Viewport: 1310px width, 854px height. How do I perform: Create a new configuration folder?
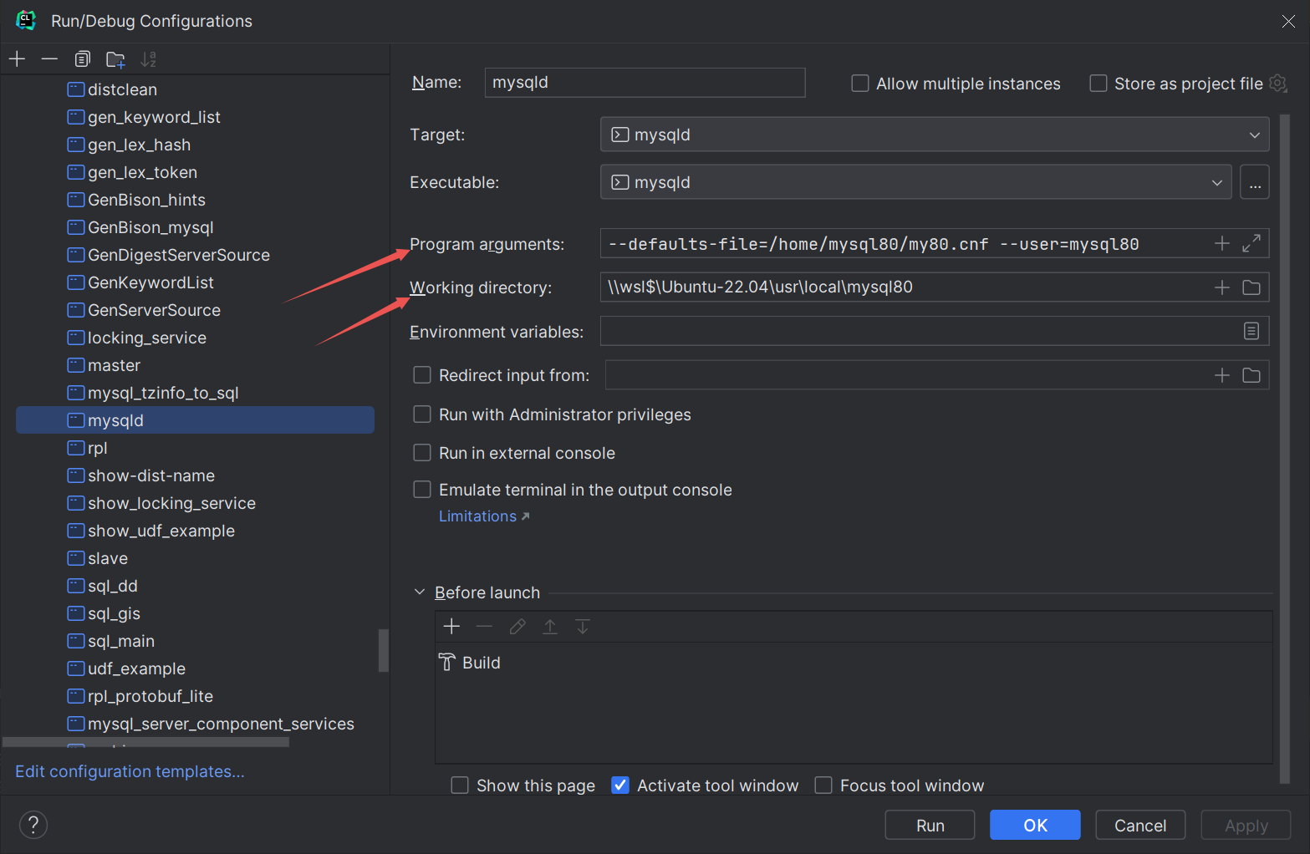(115, 58)
